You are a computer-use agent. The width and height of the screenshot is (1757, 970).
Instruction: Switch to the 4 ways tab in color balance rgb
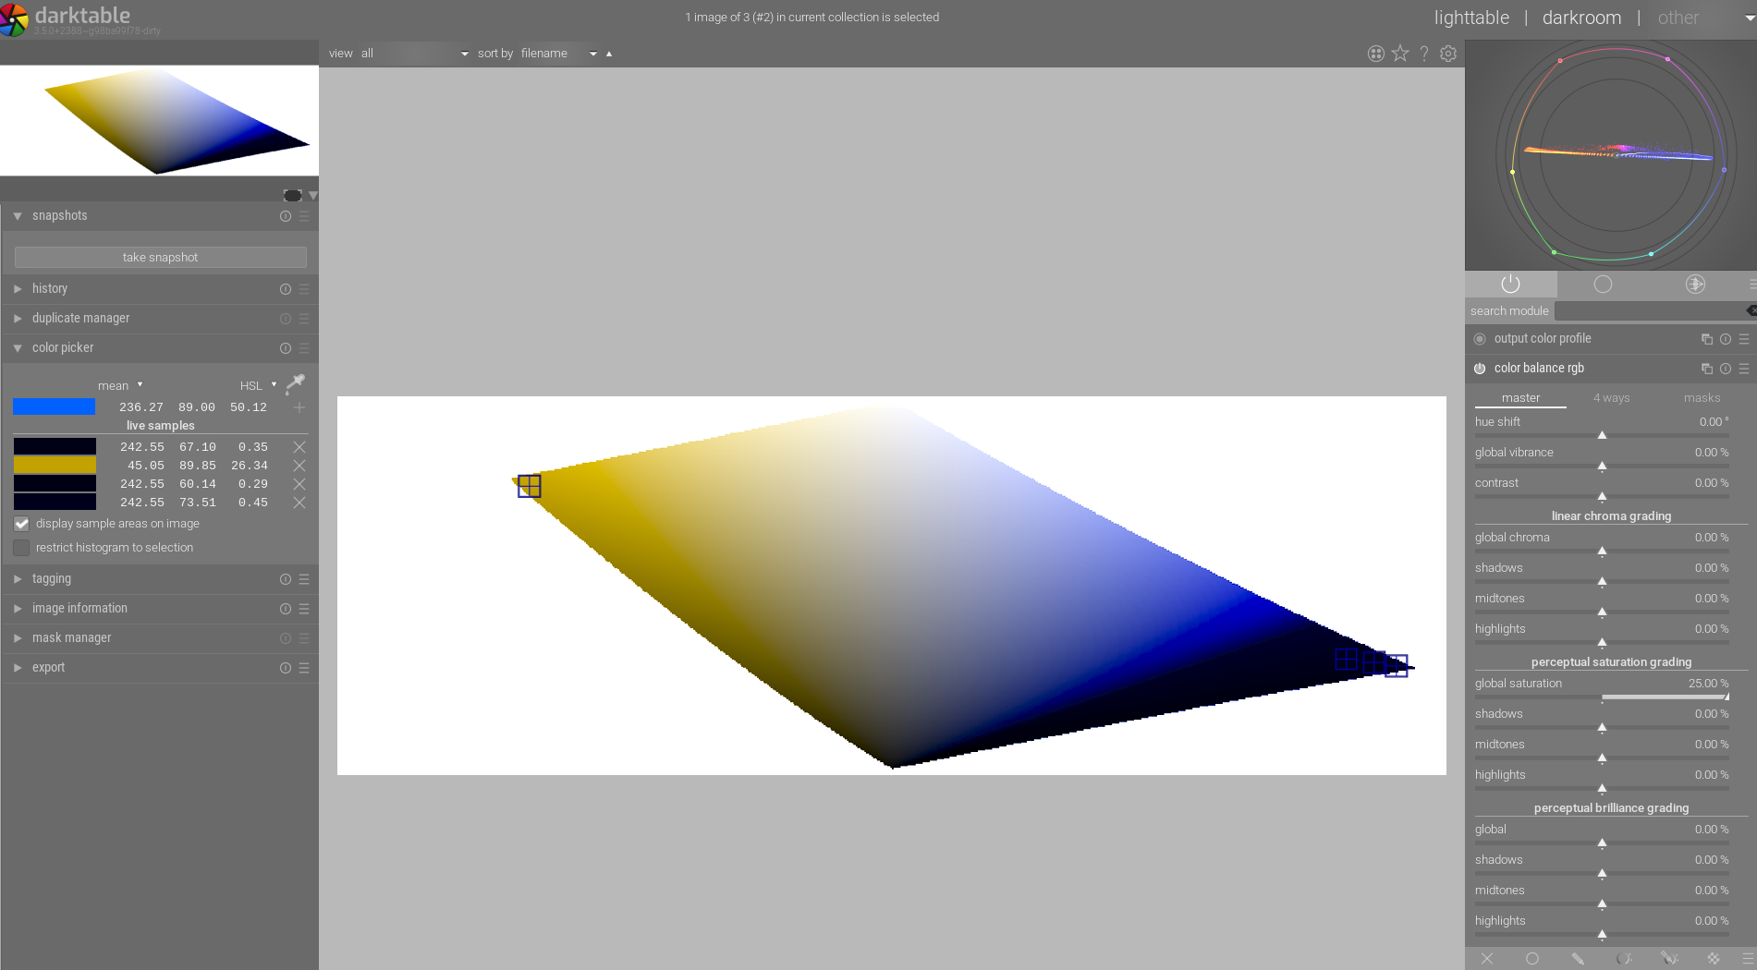(x=1611, y=397)
